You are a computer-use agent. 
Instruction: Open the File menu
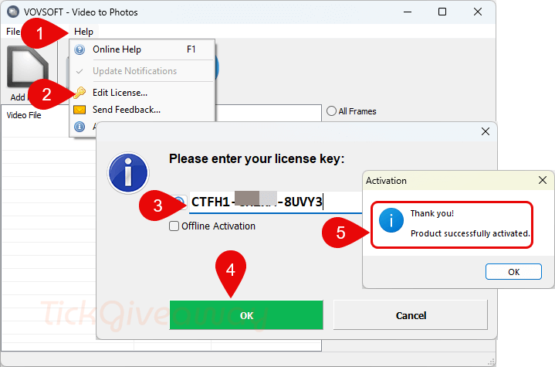point(13,32)
